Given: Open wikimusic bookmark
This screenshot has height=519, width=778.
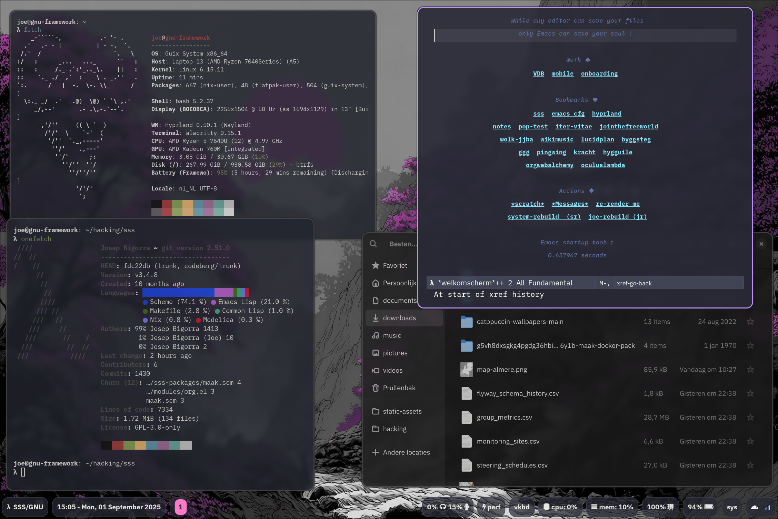Looking at the screenshot, I should (x=557, y=139).
